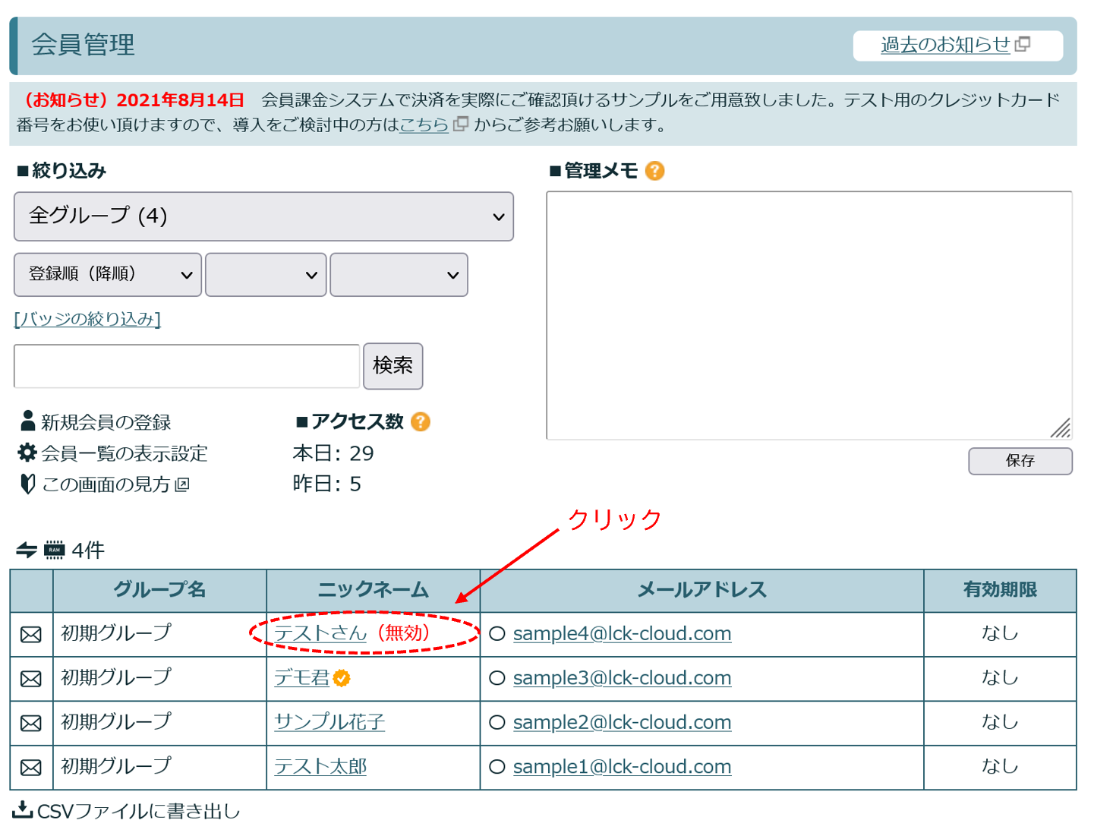
Task: Click the こちら link in the notice
Action: coord(424,125)
